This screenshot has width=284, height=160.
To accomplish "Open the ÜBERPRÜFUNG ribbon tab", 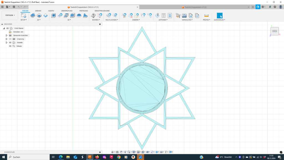I will point(67,11).
